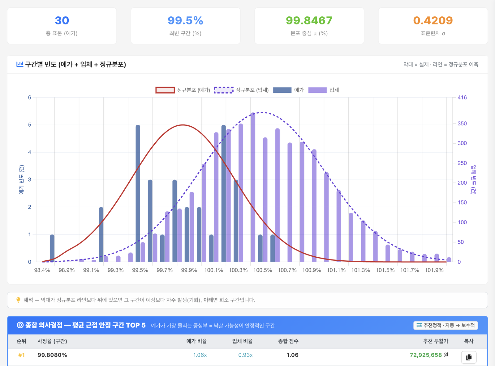Select the 0.93x 업체 비율 cell
The height and width of the screenshot is (366, 495).
(245, 355)
